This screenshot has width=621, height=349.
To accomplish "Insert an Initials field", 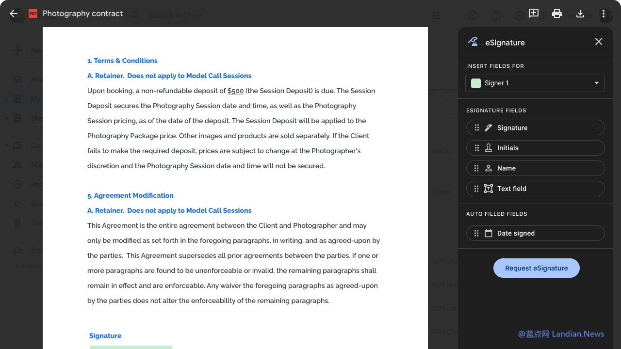I will pyautogui.click(x=536, y=148).
